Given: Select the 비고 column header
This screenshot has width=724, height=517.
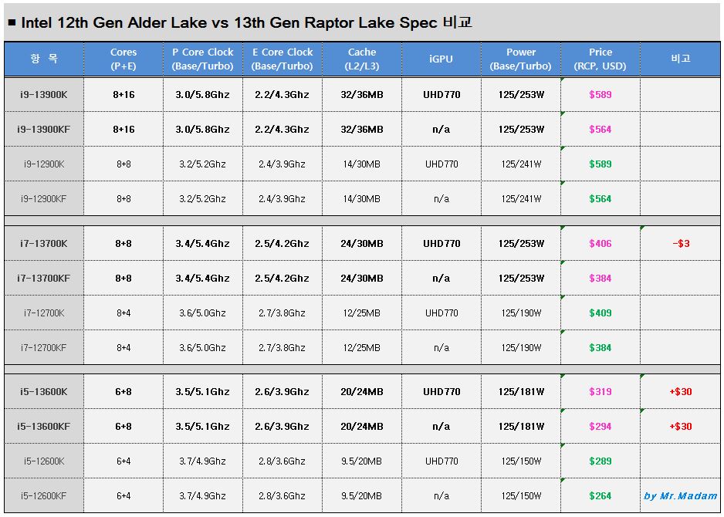Looking at the screenshot, I should tap(680, 59).
